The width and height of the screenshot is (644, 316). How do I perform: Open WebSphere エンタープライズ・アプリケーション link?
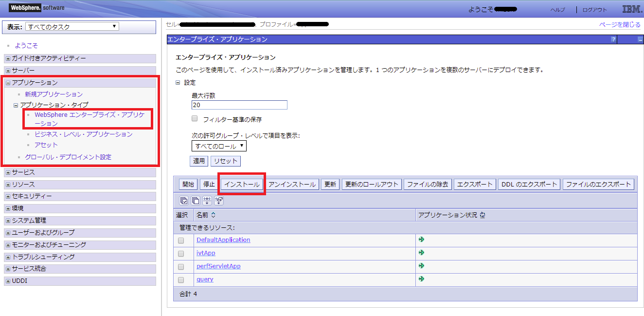coord(89,119)
